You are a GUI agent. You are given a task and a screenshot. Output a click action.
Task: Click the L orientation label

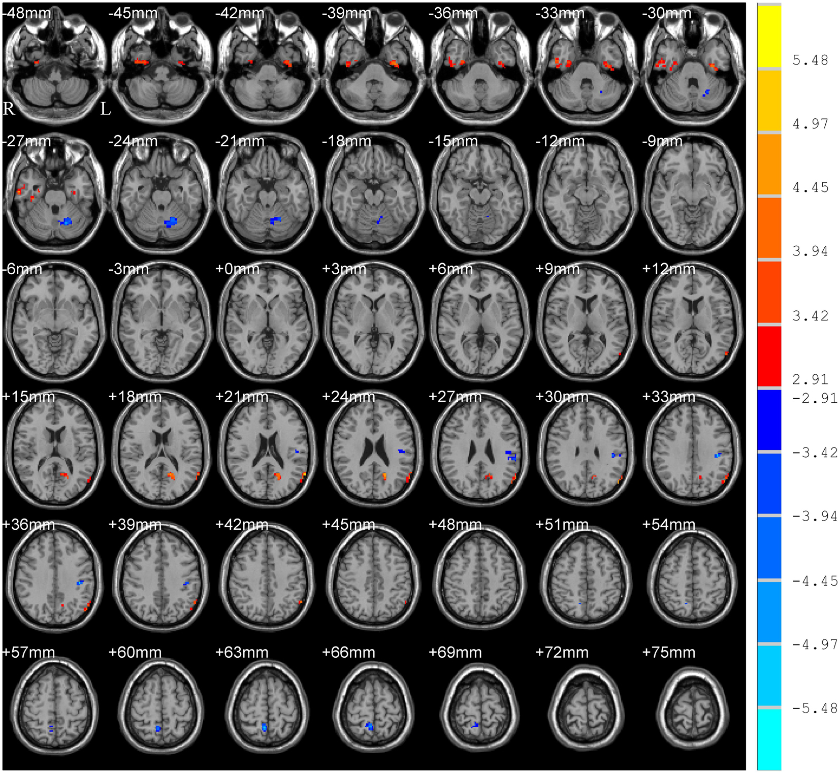[105, 109]
